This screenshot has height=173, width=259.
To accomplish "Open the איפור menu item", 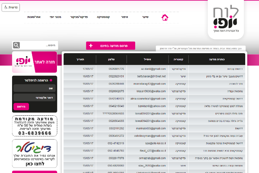I will (x=124, y=17).
